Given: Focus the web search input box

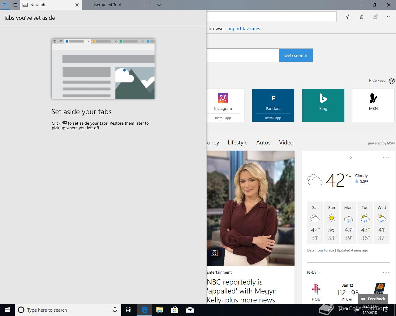Looking at the screenshot, I should (x=243, y=55).
